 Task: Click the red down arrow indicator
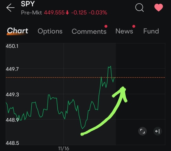point(67,13)
